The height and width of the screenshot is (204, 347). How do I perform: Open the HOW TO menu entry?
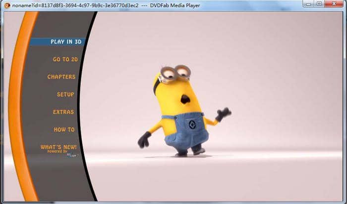(64, 129)
